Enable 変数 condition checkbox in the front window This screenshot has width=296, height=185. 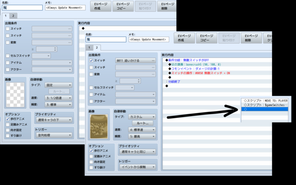click(x=91, y=74)
